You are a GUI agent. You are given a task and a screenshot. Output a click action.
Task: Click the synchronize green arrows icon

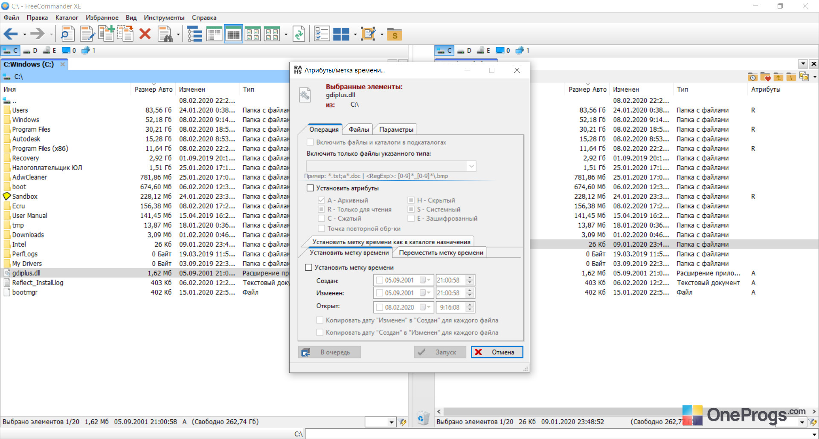point(299,34)
